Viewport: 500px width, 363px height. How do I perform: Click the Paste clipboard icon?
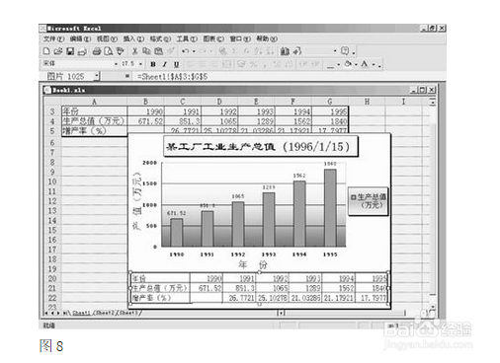[159, 51]
